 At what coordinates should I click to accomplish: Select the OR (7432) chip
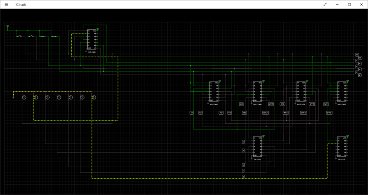pyautogui.click(x=258, y=147)
